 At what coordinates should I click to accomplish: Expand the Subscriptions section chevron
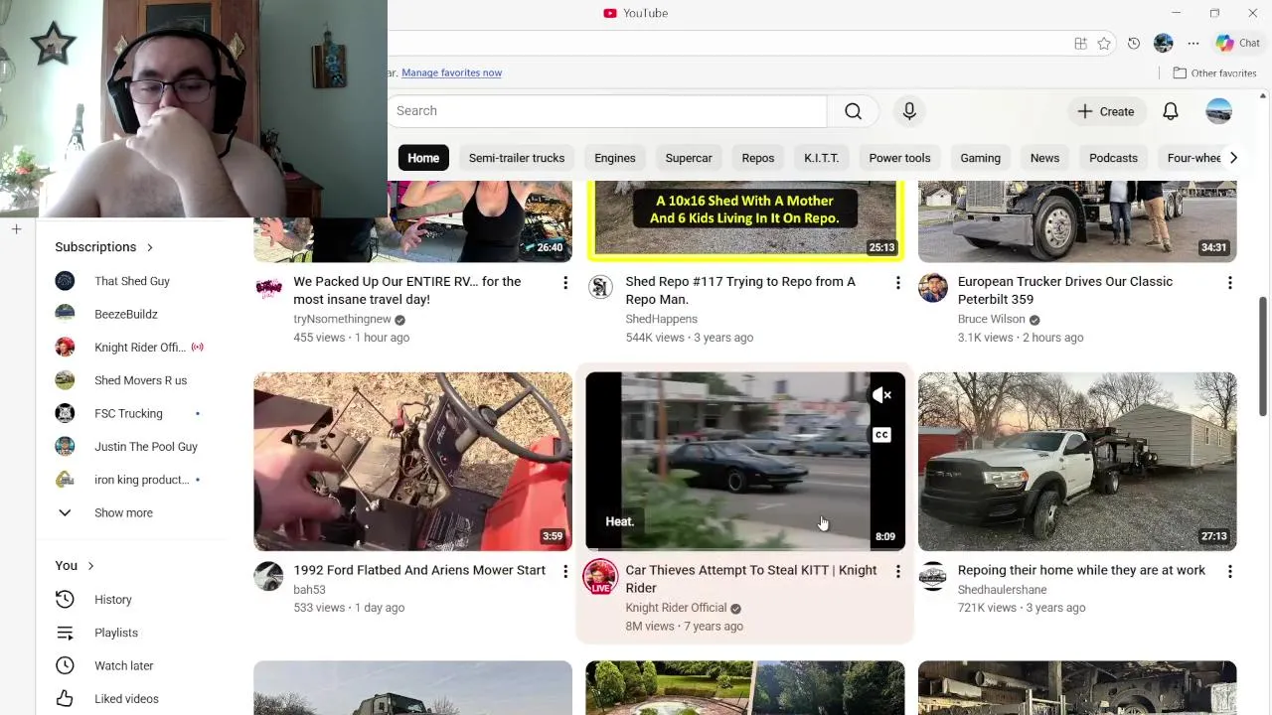(x=150, y=247)
